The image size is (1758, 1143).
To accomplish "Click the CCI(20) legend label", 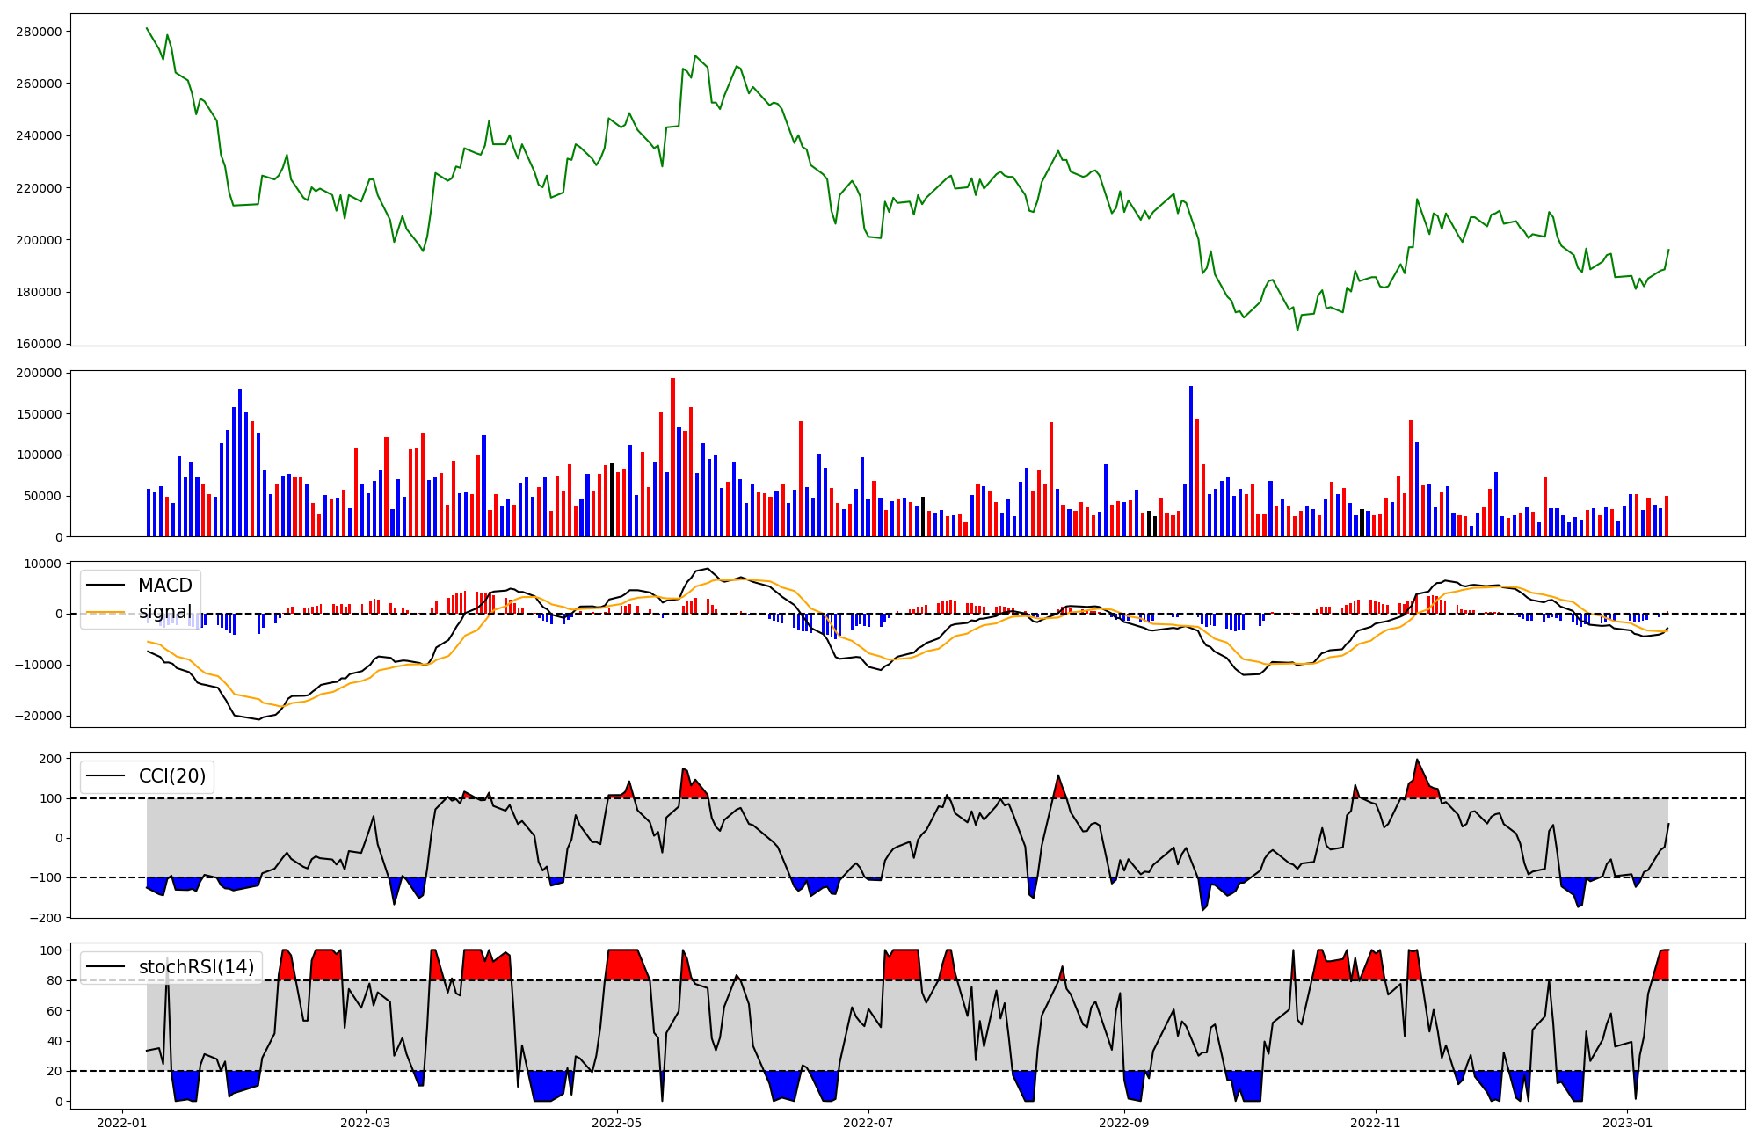I will coord(172,776).
